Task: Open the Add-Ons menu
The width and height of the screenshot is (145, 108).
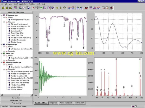Action: click(32, 4)
